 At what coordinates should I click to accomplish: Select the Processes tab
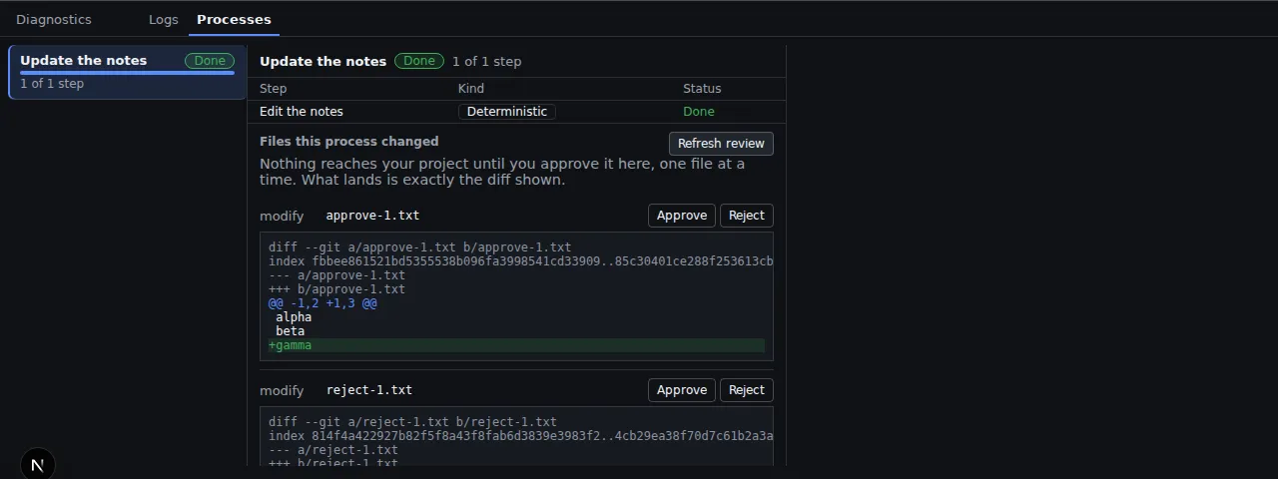(234, 19)
